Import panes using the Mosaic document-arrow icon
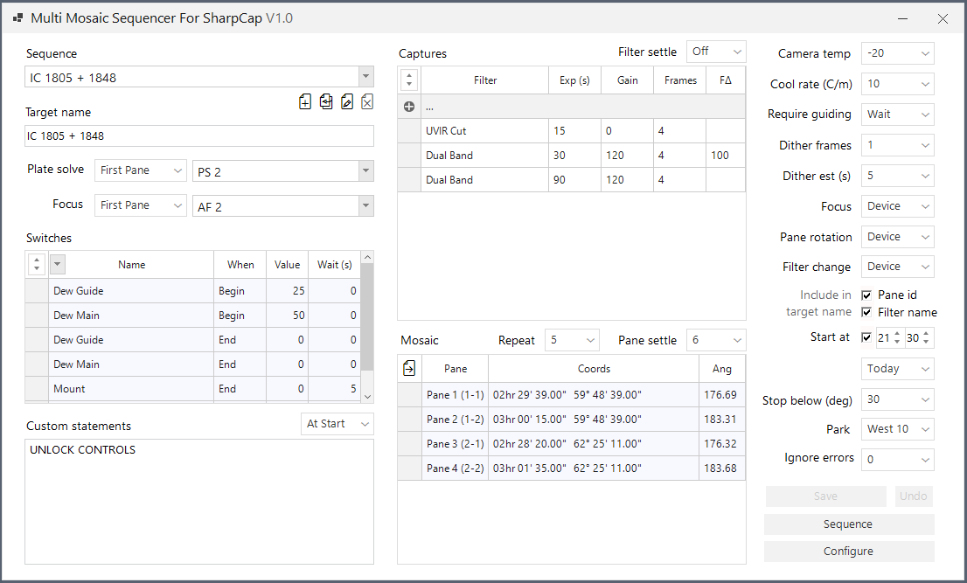The height and width of the screenshot is (583, 967). point(408,368)
